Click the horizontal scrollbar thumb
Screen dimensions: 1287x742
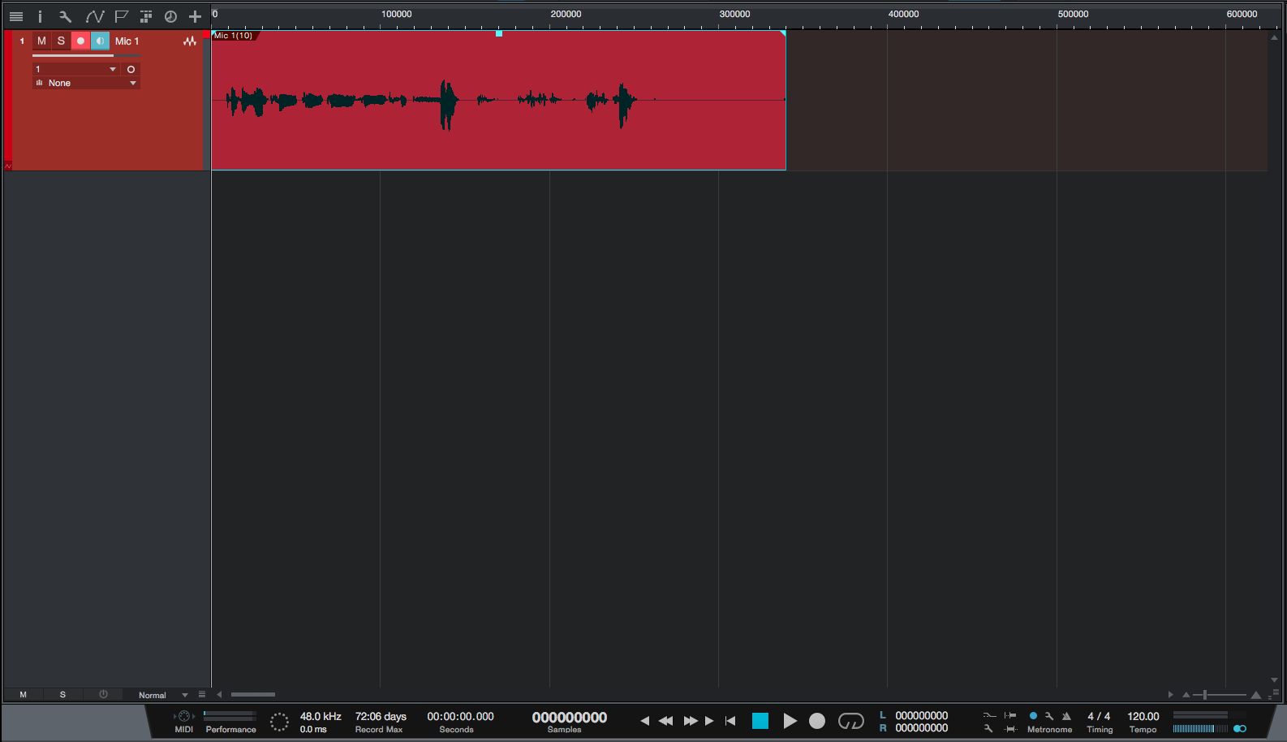253,695
